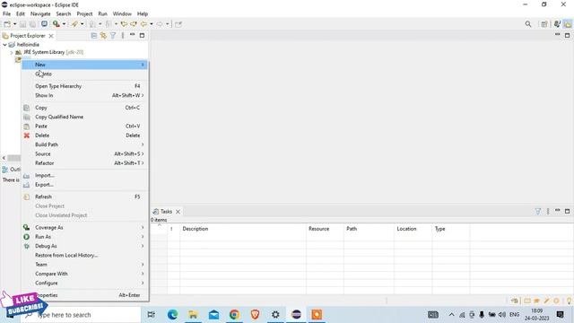Open the Team submenu
The image size is (574, 323).
click(x=84, y=265)
